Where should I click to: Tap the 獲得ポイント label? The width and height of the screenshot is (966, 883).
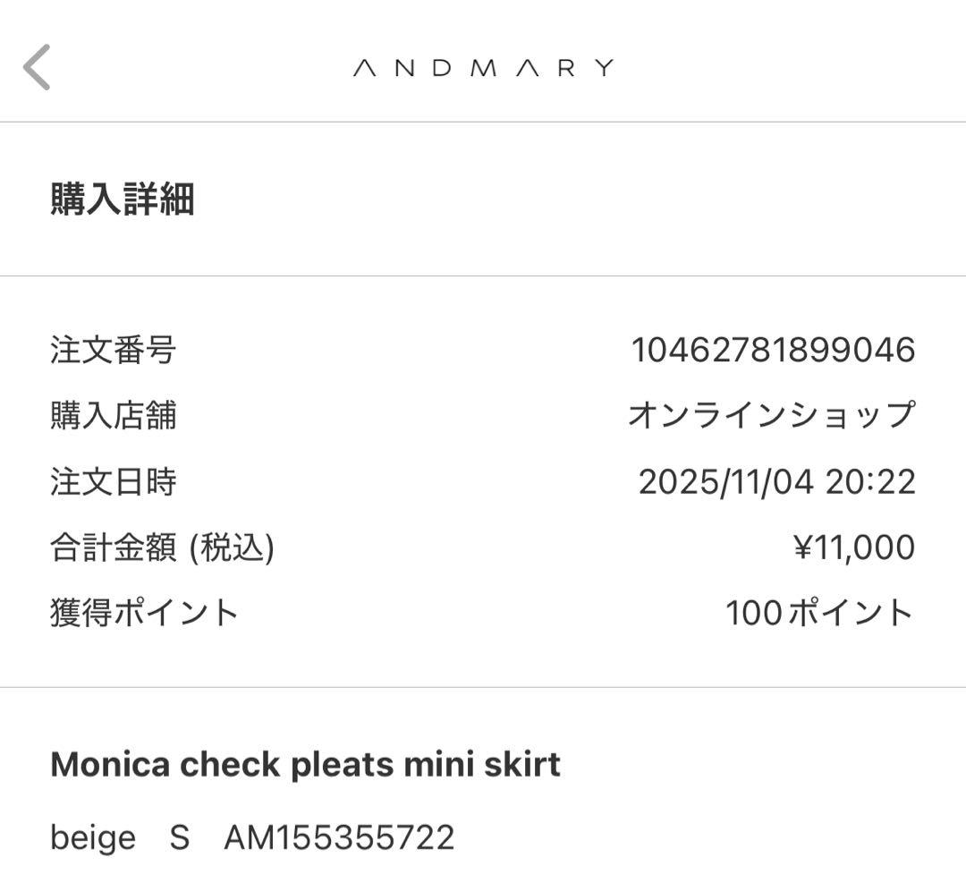point(144,614)
